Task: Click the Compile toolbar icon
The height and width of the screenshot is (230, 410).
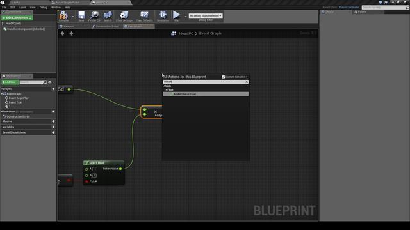Action: (63, 16)
